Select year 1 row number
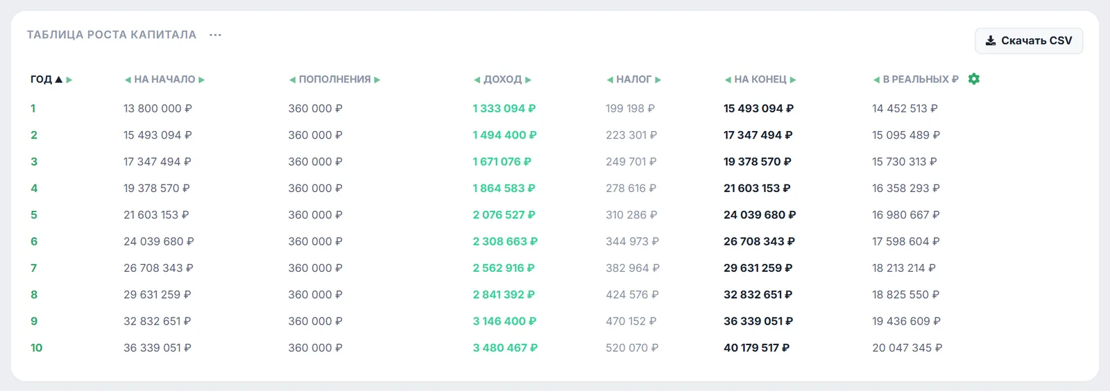The image size is (1110, 391). click(x=33, y=109)
